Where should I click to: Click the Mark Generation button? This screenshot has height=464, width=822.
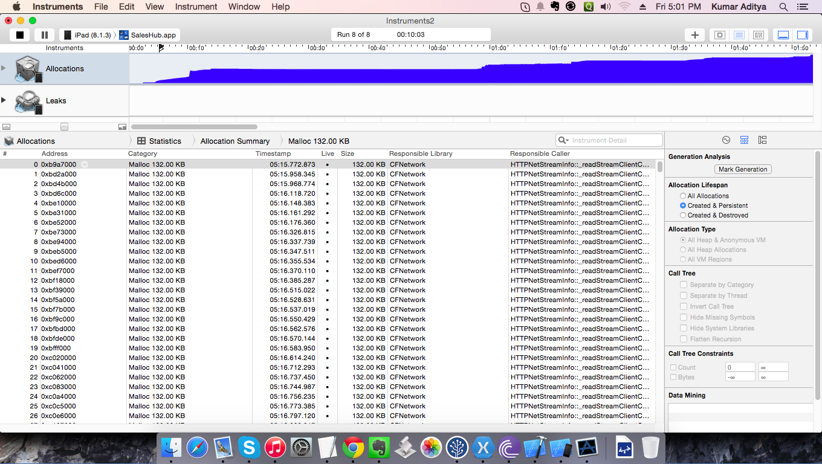743,169
